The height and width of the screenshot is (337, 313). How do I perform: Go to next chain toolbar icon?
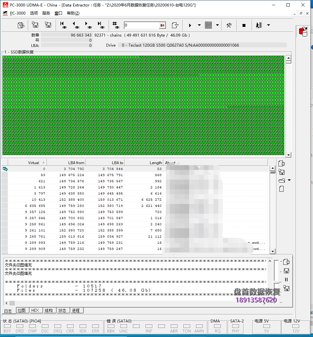coord(89,25)
